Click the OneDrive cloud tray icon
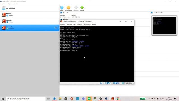 point(155,98)
